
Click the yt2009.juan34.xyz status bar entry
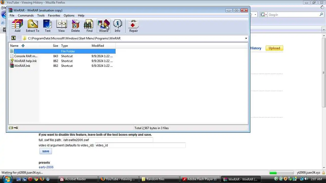[308, 173]
